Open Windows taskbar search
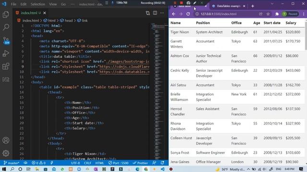The height and width of the screenshot is (172, 307). pos(12,169)
